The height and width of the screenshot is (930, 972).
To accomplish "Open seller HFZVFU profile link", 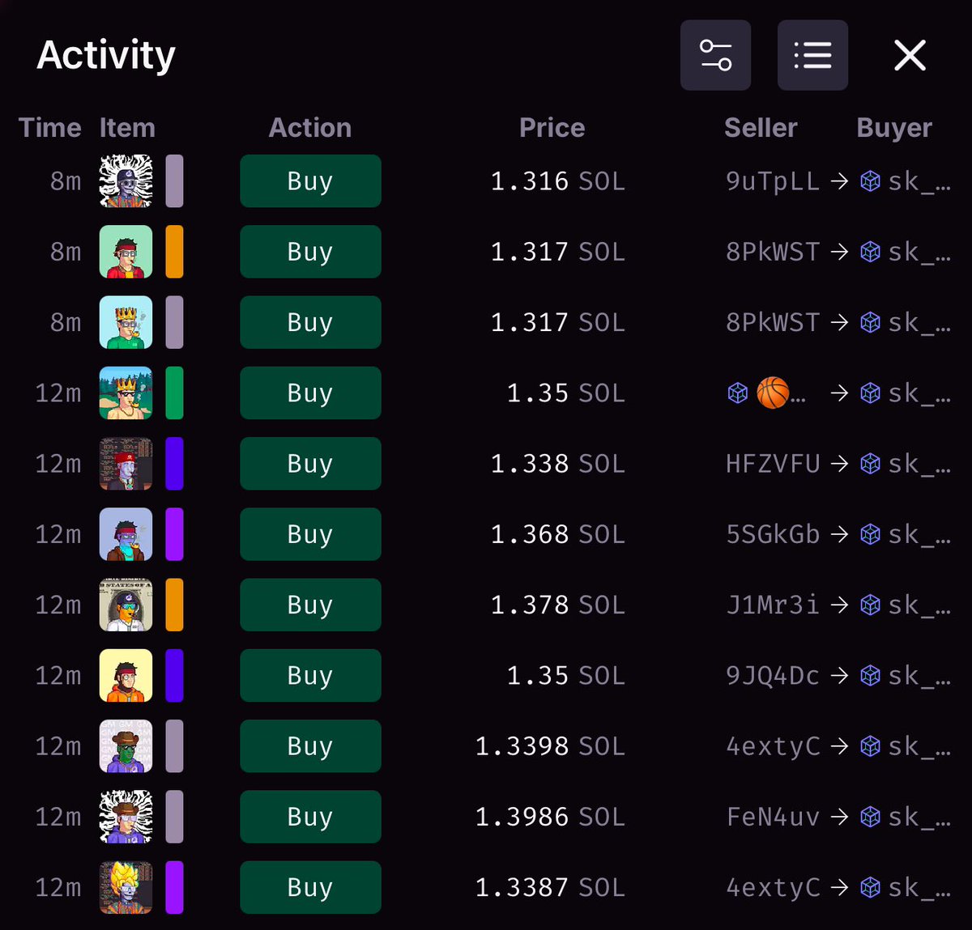I will pos(773,464).
